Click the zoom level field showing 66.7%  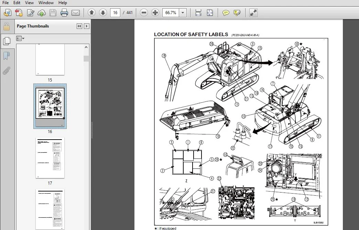(x=171, y=13)
